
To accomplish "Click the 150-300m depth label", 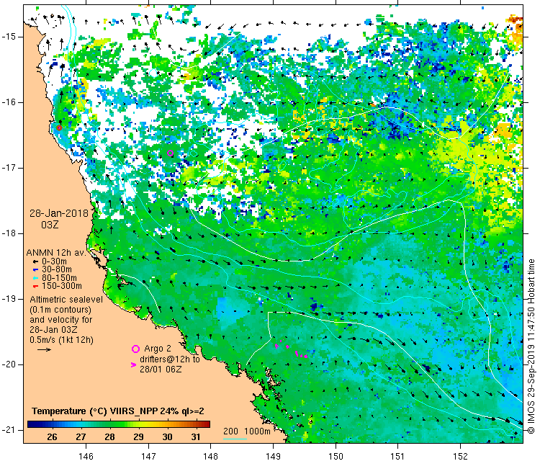I will click(62, 286).
